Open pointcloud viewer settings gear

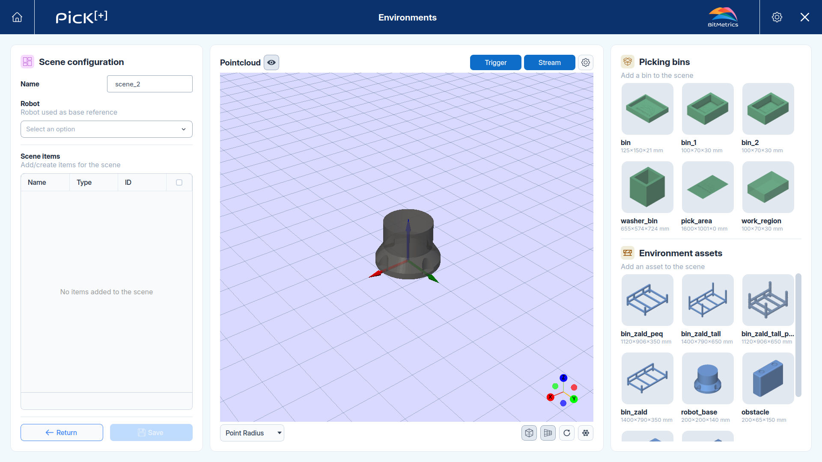[x=586, y=62]
